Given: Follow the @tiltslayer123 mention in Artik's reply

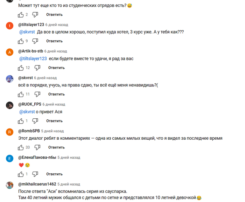Looking at the screenshot, I should (33, 58).
